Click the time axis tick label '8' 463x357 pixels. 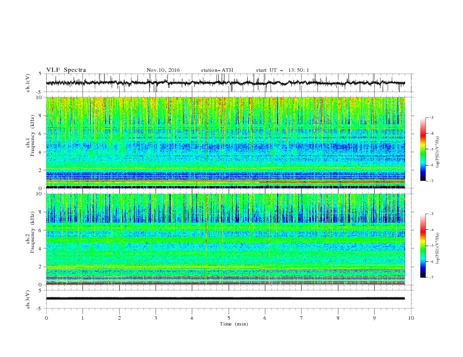[338, 318]
